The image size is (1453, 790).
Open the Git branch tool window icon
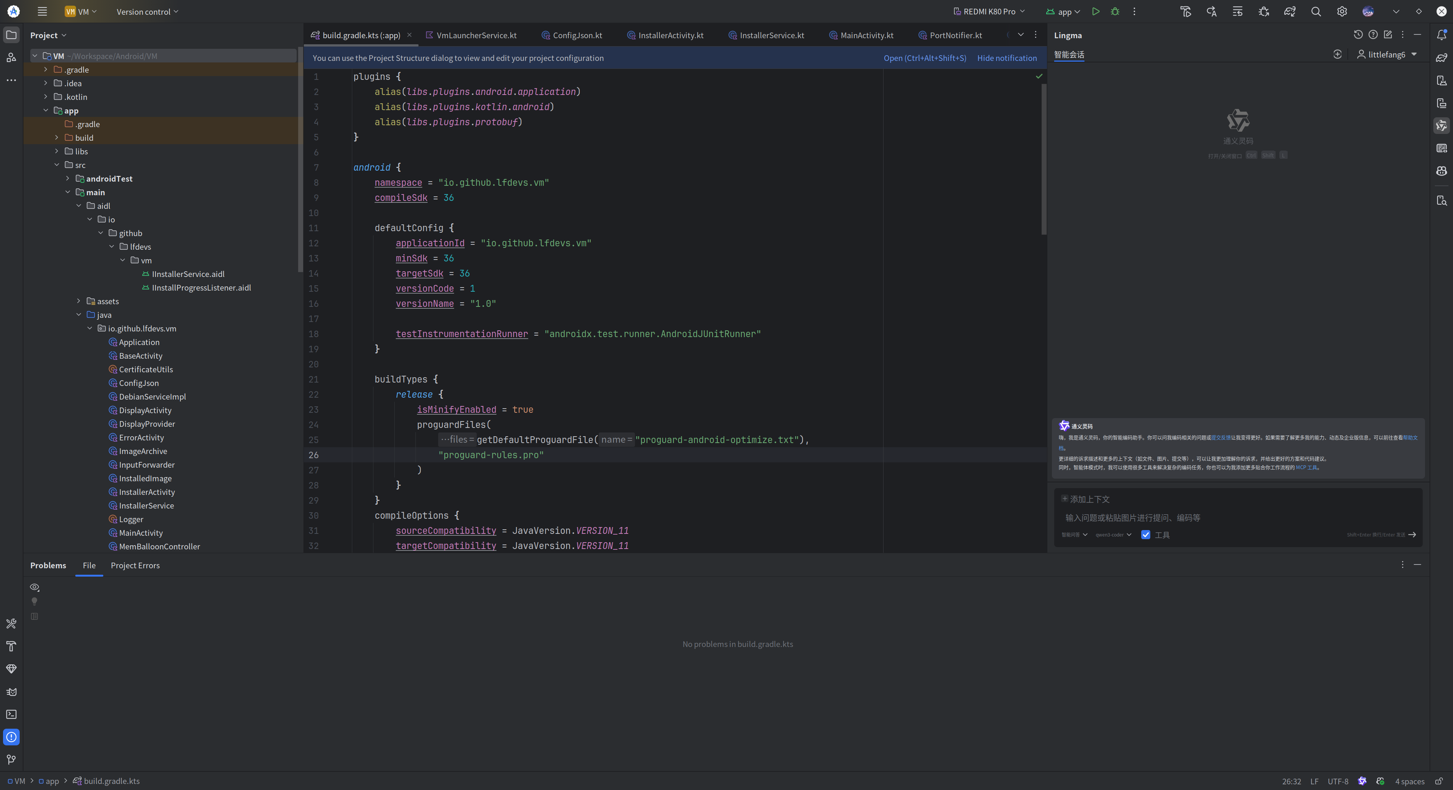11,760
